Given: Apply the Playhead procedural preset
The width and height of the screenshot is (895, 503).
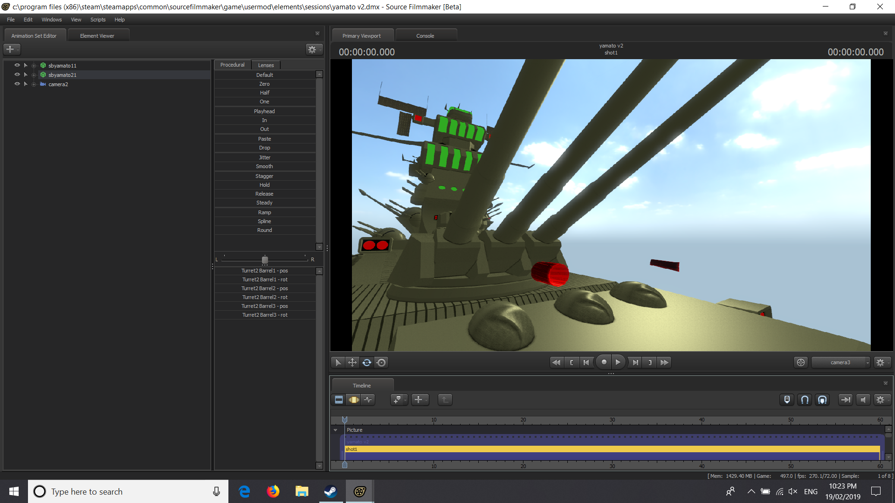Looking at the screenshot, I should 265,111.
